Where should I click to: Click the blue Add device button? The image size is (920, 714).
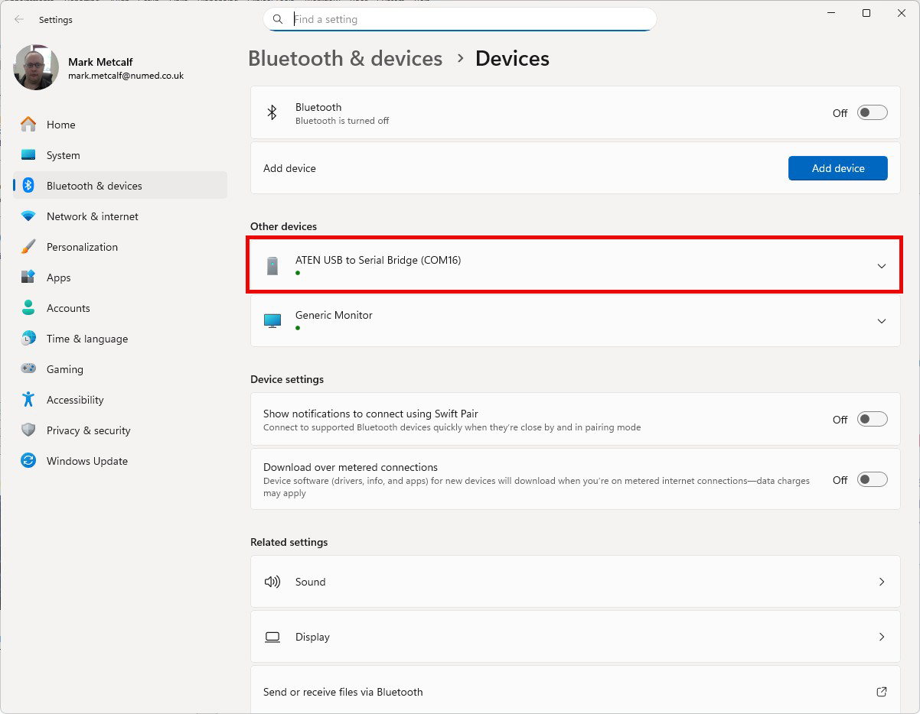[x=837, y=168]
